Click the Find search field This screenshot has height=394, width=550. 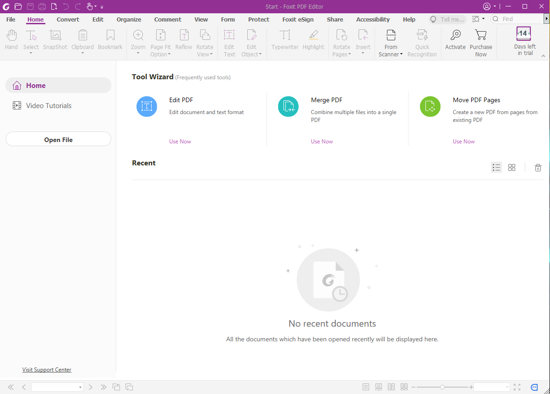517,19
